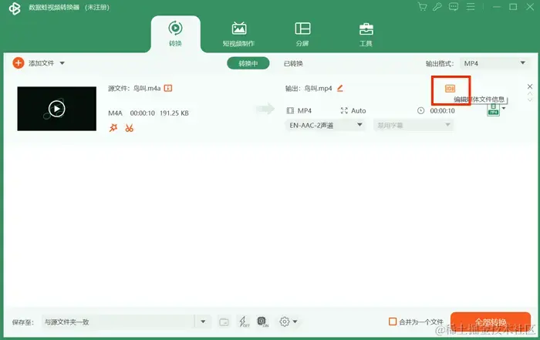Viewport: 540px width, 340px height.
Task: Click the output name 鸟叫.mp4
Action: point(318,89)
